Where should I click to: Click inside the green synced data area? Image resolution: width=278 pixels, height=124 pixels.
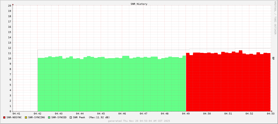[x=111, y=86]
